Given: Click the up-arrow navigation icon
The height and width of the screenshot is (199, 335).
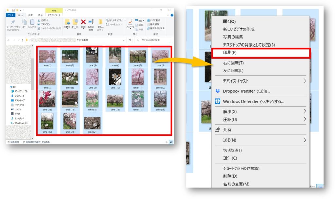Looking at the screenshot, I should [23, 40].
